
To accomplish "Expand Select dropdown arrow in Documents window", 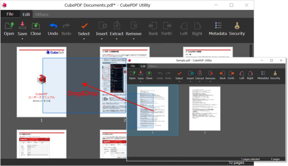I will [x=84, y=39].
